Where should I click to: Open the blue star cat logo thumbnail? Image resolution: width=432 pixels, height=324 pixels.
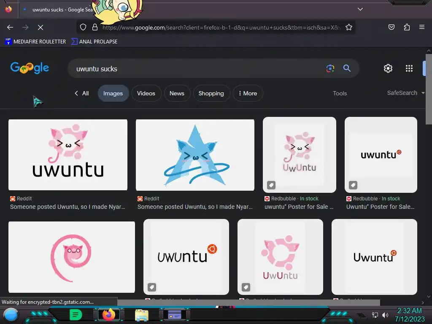[195, 155]
